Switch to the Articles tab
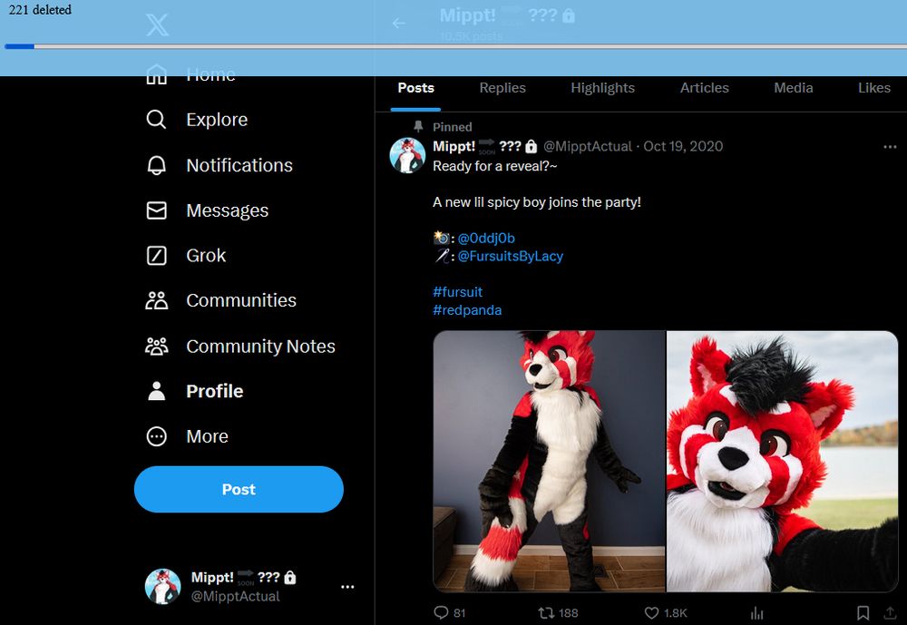The width and height of the screenshot is (907, 625). click(704, 88)
